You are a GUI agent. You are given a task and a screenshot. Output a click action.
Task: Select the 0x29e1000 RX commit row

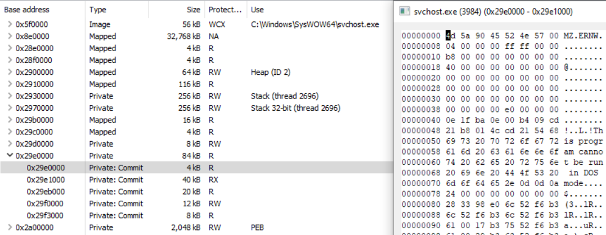196,179
